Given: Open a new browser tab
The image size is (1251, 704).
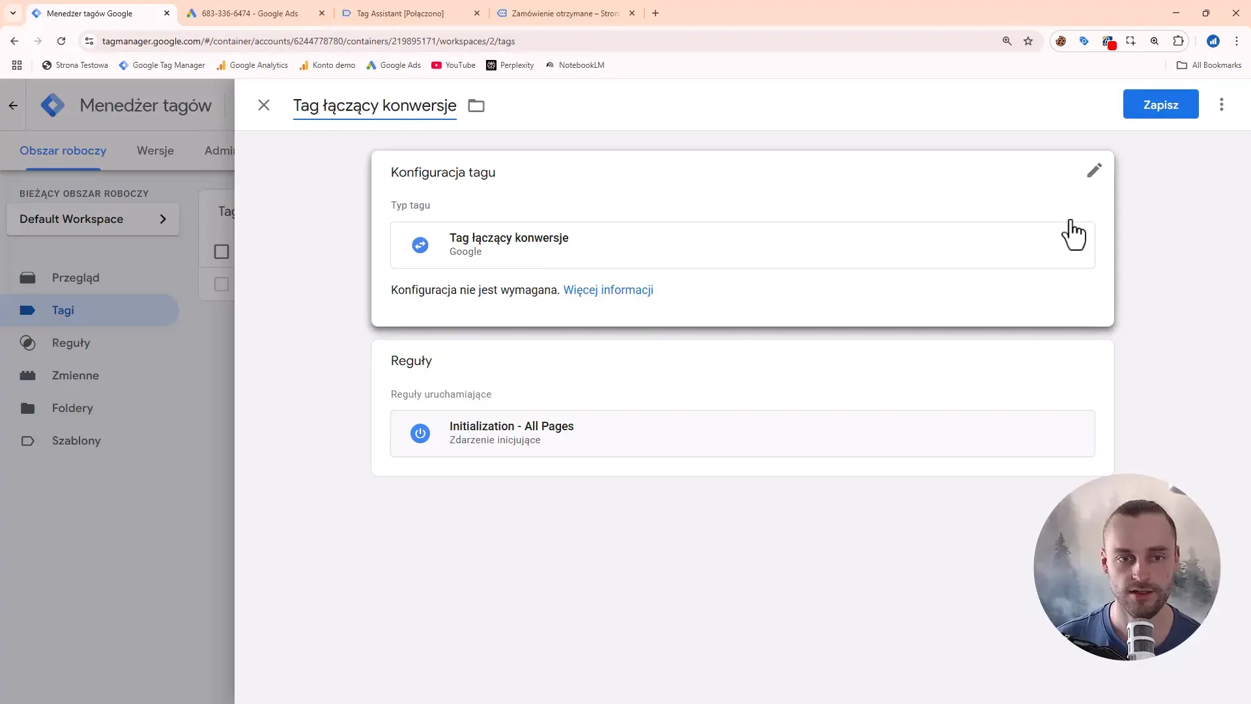Looking at the screenshot, I should click(655, 13).
